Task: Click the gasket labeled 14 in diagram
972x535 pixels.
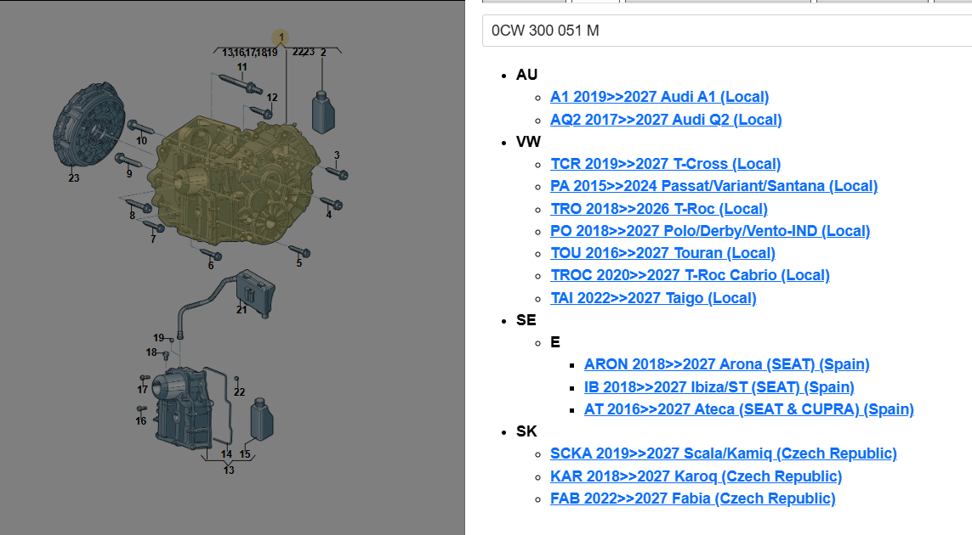Action: [219, 407]
